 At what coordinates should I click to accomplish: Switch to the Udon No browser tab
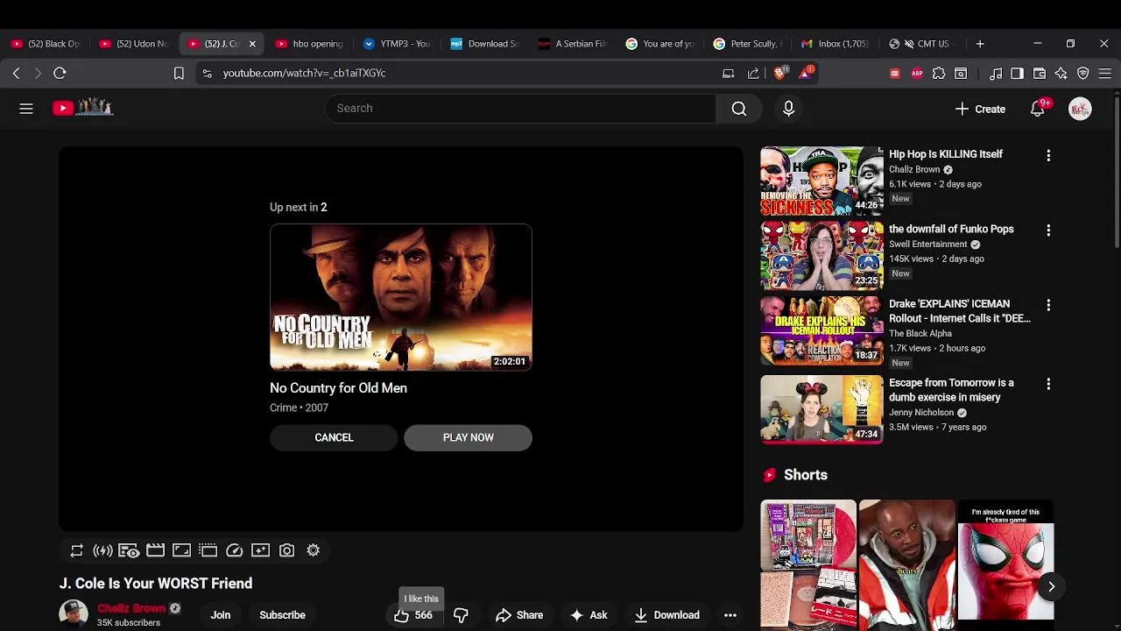click(x=135, y=44)
